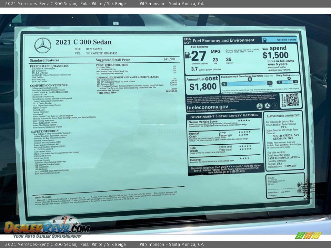
Task: Click the 149 Polar White paint line
Action: 103,67
